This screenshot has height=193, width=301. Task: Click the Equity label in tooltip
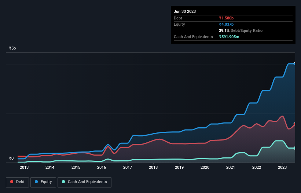coord(179,24)
